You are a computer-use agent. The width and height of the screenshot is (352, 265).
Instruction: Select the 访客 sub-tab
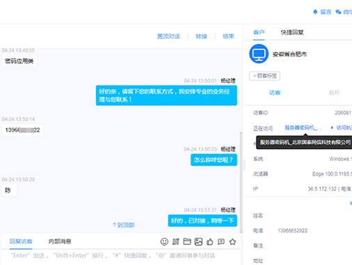275,93
